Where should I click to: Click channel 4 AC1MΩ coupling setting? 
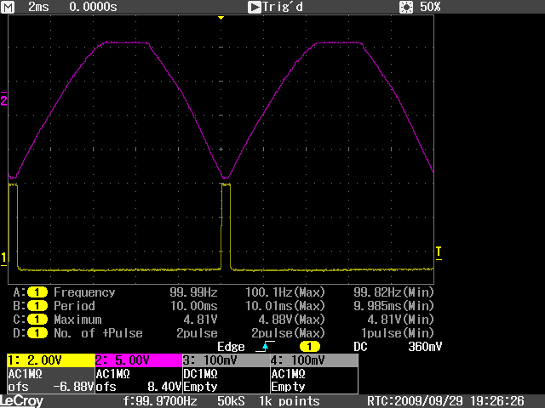[x=288, y=374]
